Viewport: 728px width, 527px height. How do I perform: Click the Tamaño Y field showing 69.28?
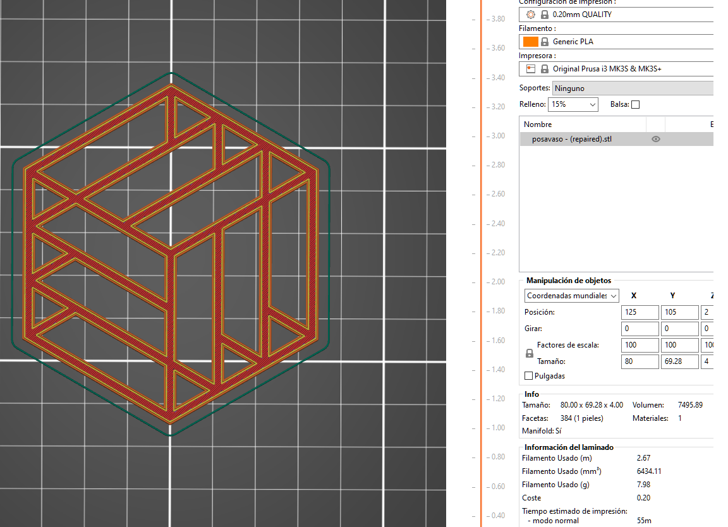click(679, 361)
